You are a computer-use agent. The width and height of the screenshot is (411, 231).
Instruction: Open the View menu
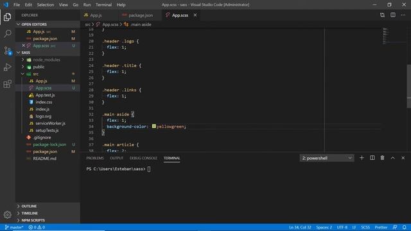click(63, 4)
